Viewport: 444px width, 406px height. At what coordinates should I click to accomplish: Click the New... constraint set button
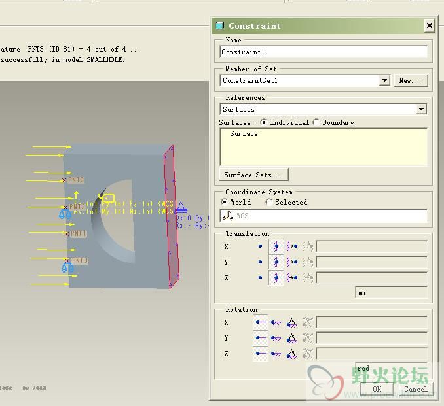(x=411, y=80)
